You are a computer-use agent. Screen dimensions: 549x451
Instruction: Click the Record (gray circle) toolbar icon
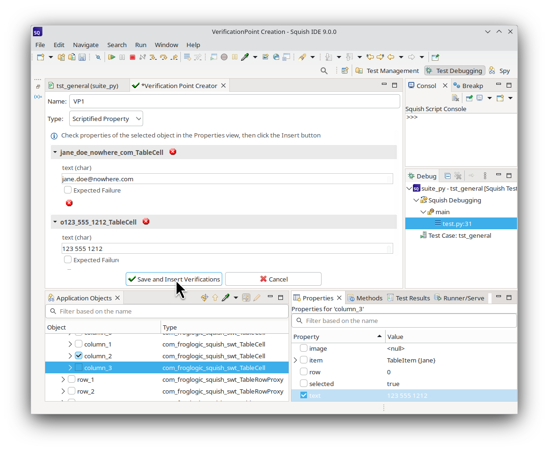point(224,57)
